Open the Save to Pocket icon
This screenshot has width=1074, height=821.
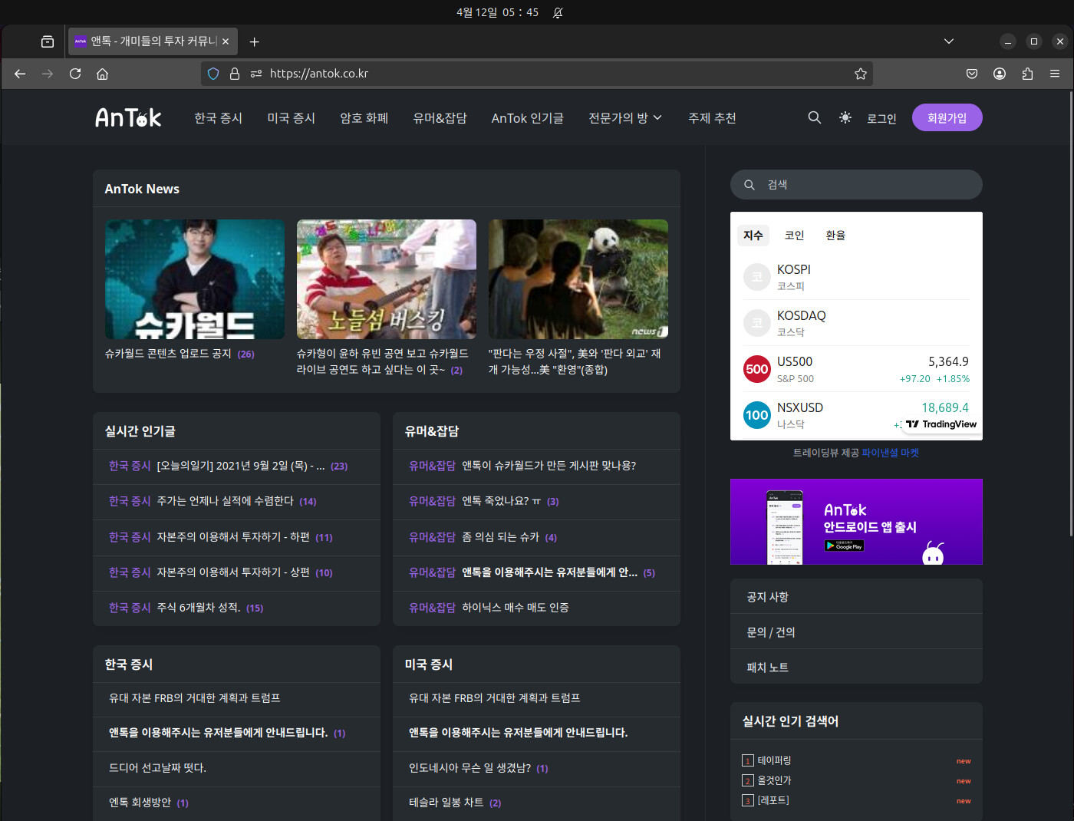coord(972,74)
